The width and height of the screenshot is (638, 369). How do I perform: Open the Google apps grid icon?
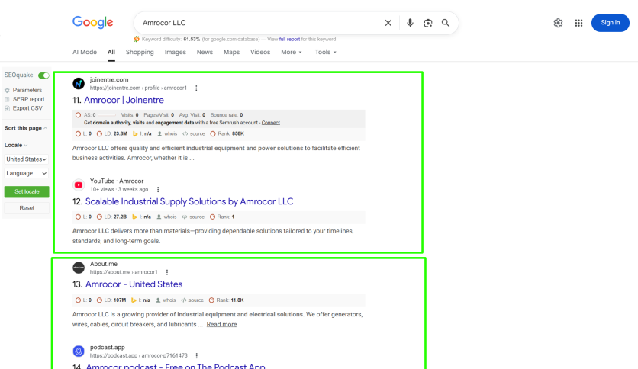[x=578, y=23]
